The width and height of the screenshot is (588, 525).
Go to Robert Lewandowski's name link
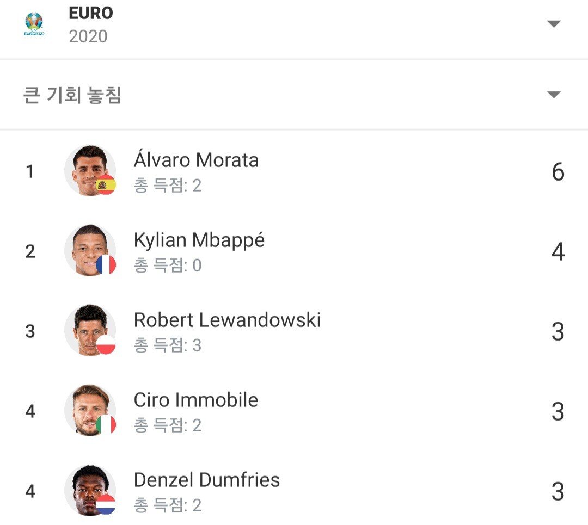click(x=227, y=320)
